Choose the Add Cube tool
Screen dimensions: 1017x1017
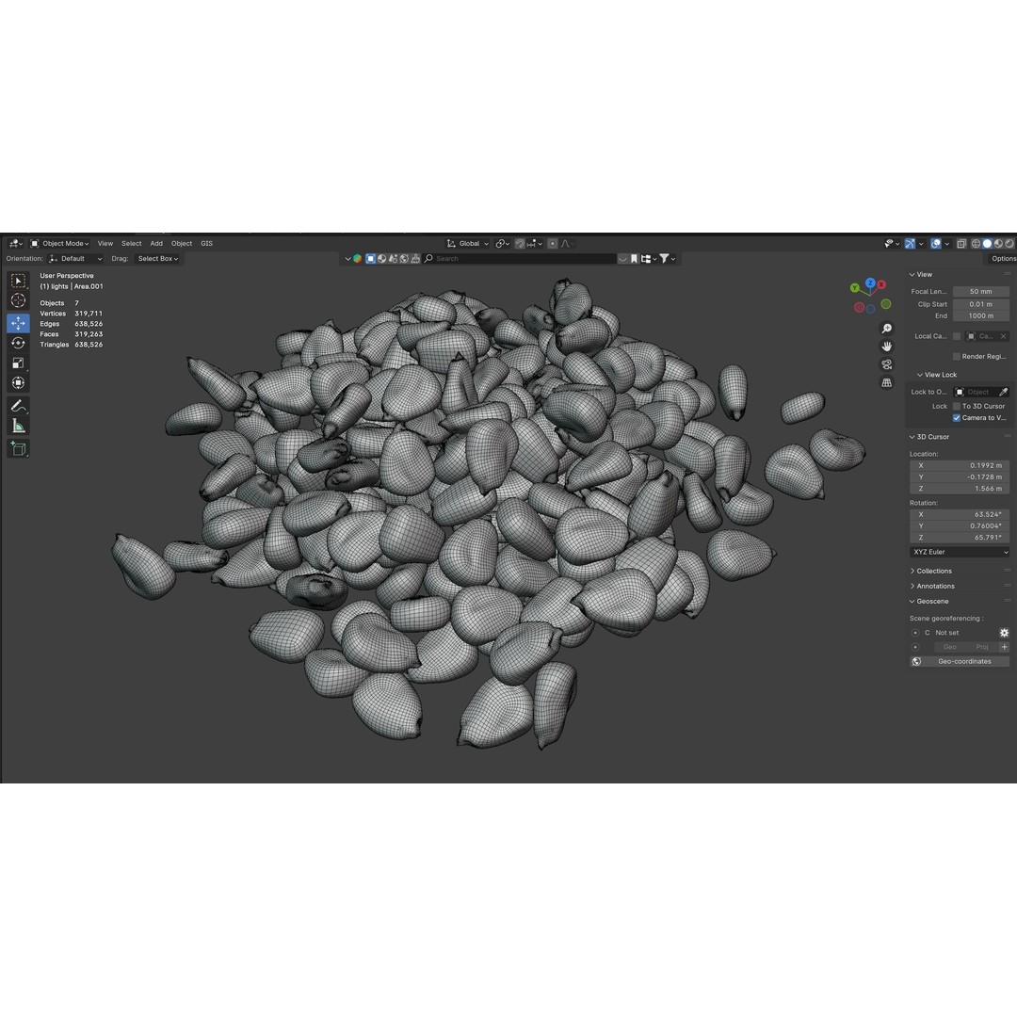[19, 448]
